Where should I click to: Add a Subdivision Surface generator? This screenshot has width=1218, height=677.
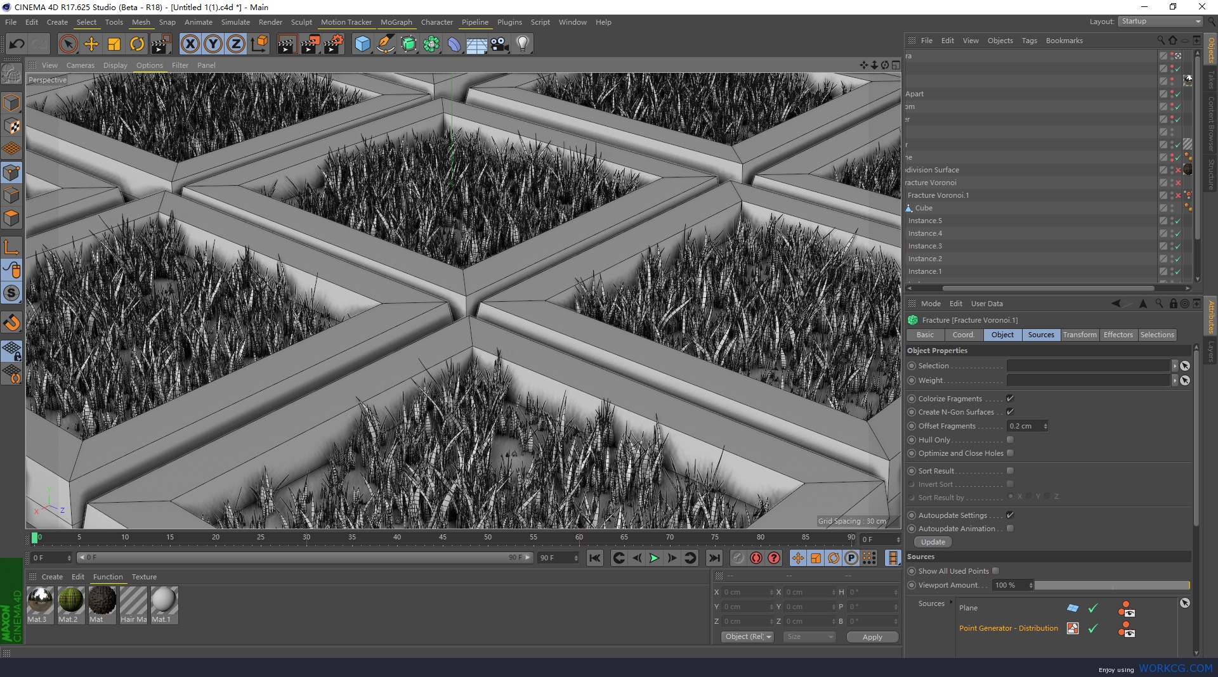pos(409,44)
